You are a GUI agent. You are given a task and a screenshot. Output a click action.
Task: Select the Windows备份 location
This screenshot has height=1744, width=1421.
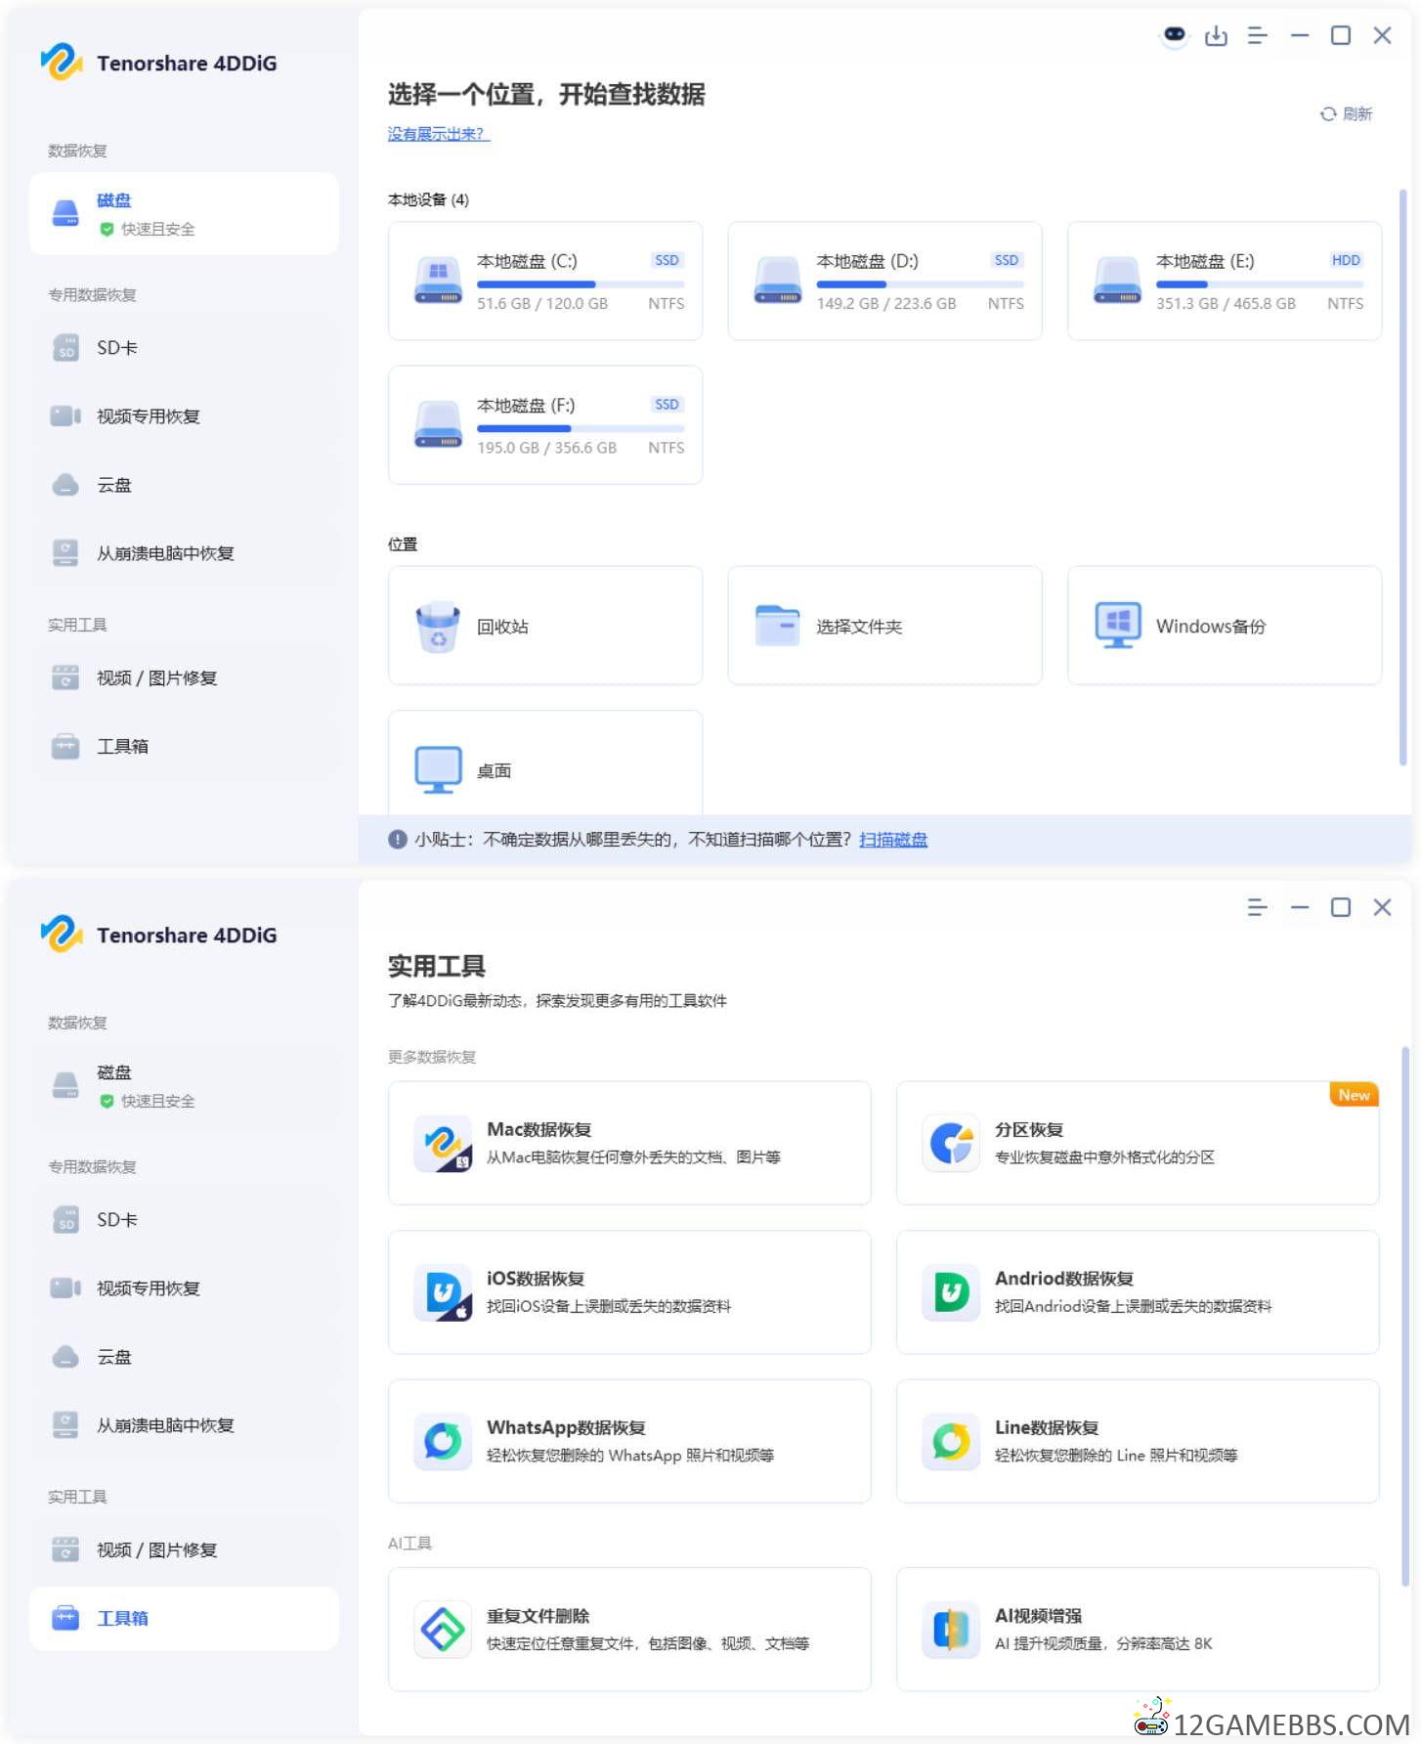click(1224, 626)
